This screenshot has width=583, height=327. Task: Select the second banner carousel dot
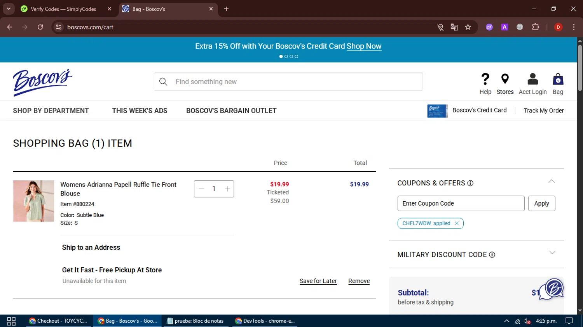[286, 57]
